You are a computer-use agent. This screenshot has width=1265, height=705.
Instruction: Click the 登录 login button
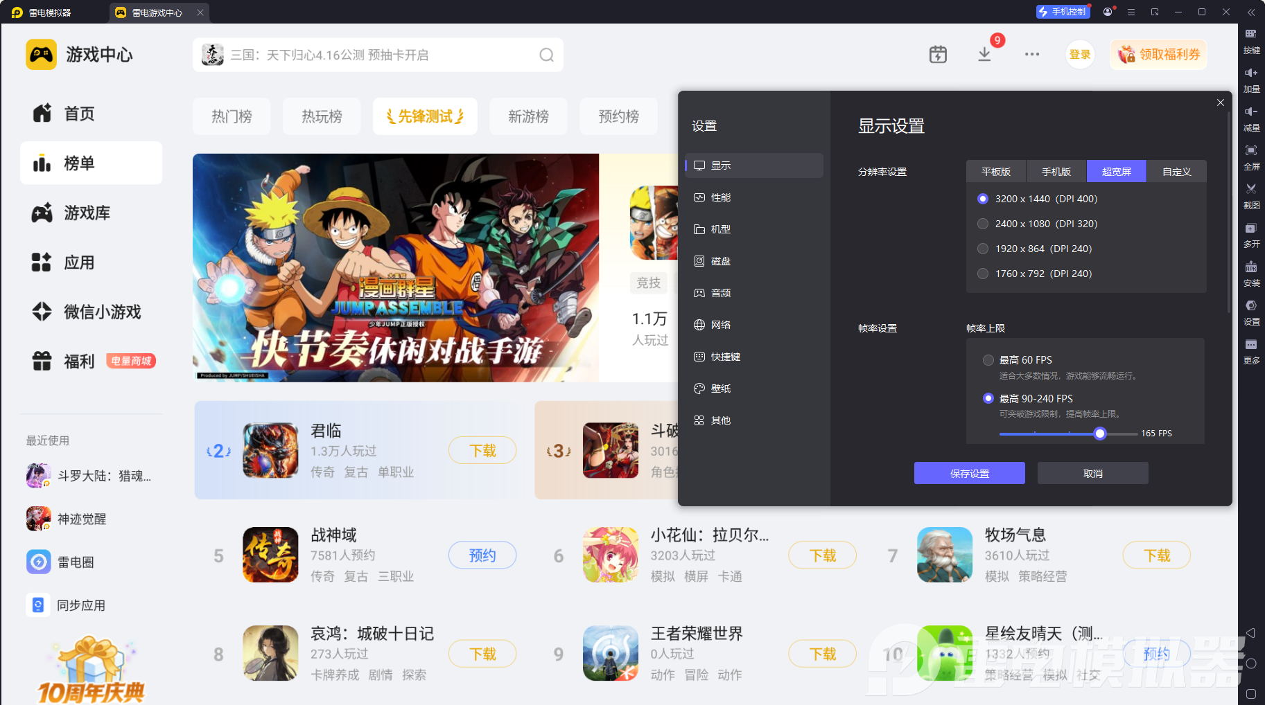[x=1080, y=55]
